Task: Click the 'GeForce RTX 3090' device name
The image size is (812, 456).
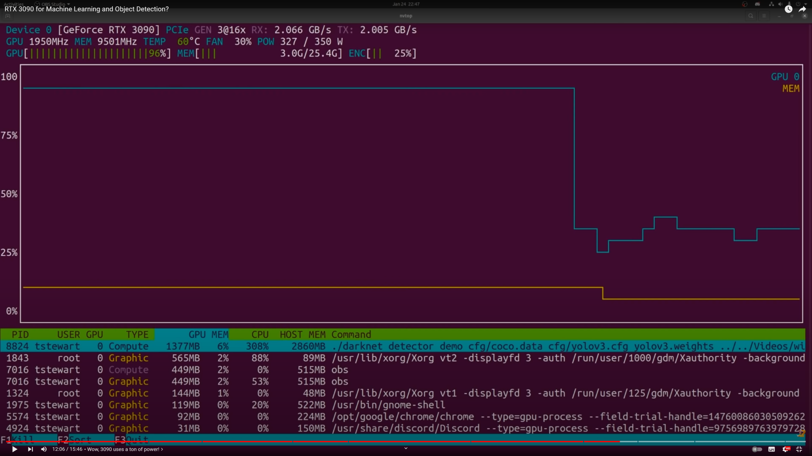Action: tap(109, 30)
